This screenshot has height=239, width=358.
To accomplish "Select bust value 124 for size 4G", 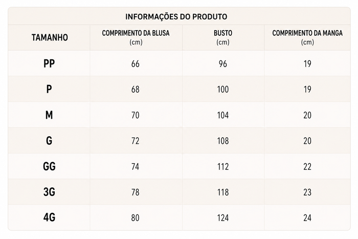I will tap(223, 218).
